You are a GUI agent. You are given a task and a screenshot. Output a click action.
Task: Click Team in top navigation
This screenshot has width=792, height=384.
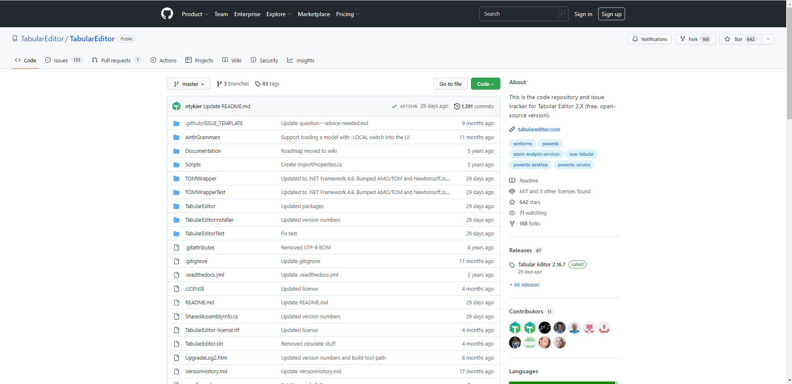tap(221, 14)
